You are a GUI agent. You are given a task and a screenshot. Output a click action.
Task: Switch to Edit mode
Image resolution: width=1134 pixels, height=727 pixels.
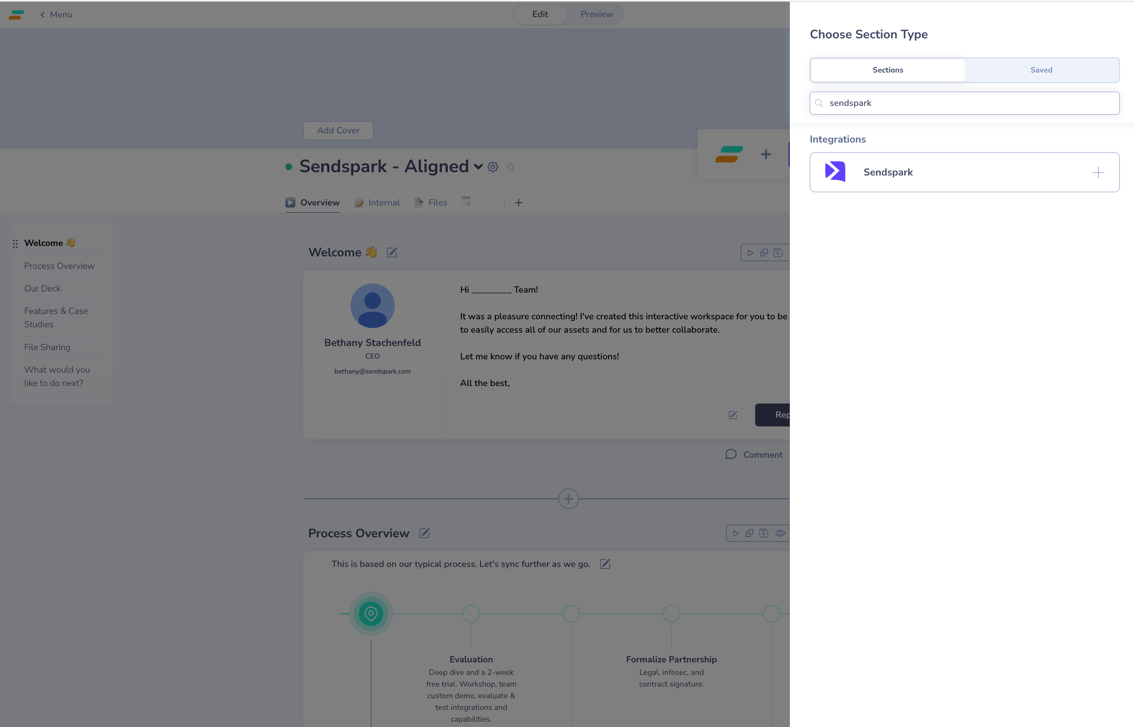(539, 14)
